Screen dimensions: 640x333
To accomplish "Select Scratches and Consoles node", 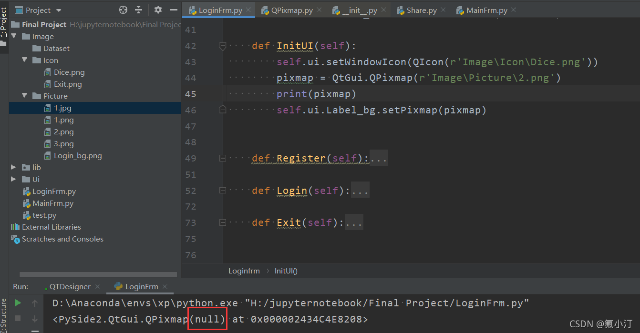I will 57,239.
